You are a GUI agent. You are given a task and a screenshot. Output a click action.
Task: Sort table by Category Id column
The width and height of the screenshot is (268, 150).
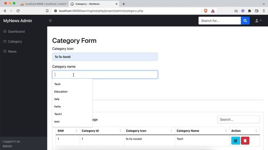coord(102,131)
